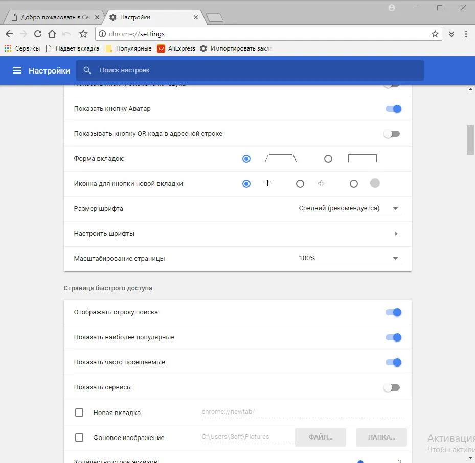This screenshot has height=463, width=475.
Task: Tick the Фоновое изображение checkbox
Action: 79,437
